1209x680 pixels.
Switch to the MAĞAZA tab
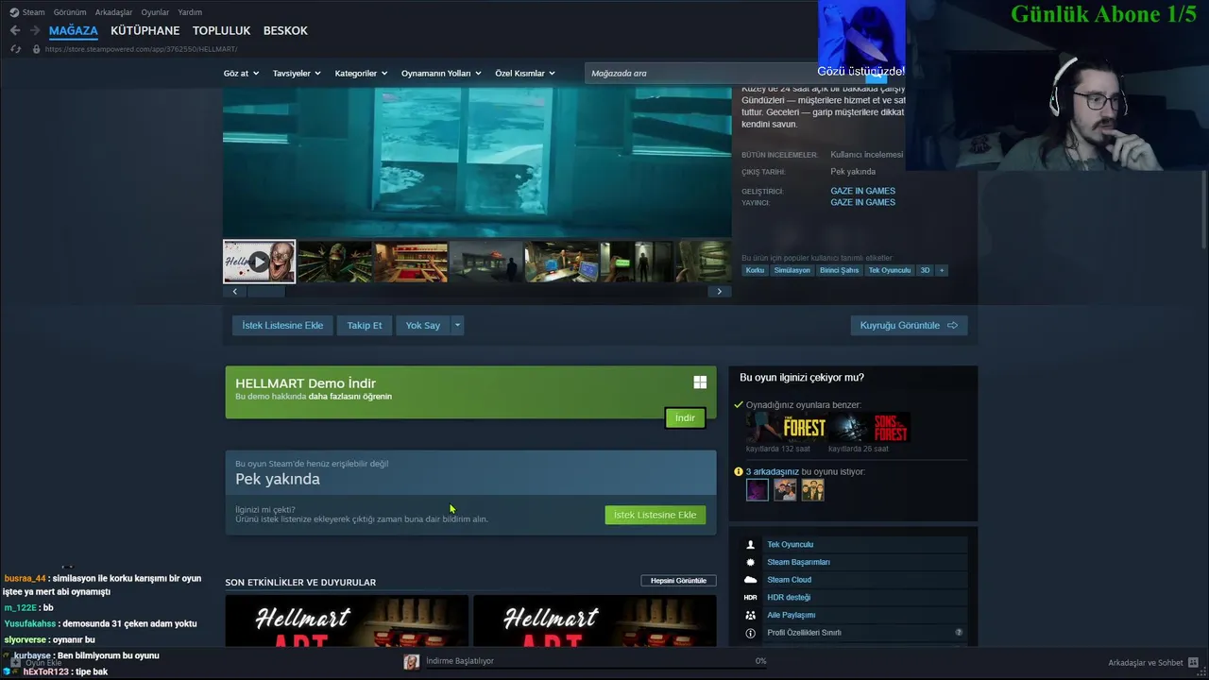tap(74, 30)
